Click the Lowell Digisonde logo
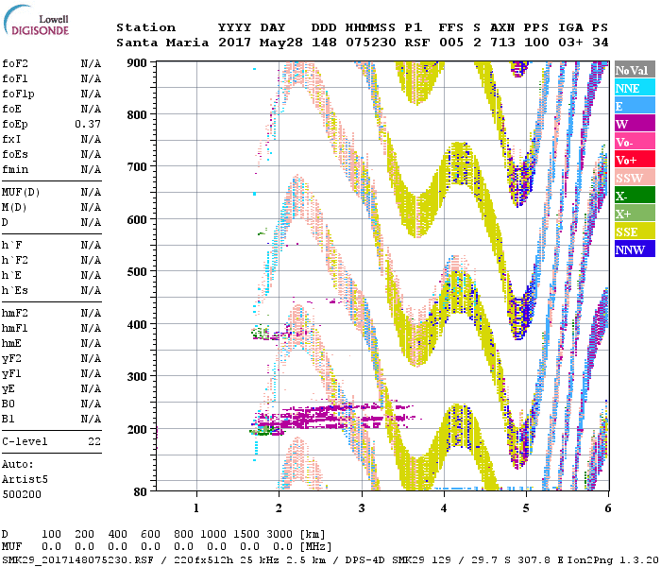661x567 pixels. click(36, 20)
